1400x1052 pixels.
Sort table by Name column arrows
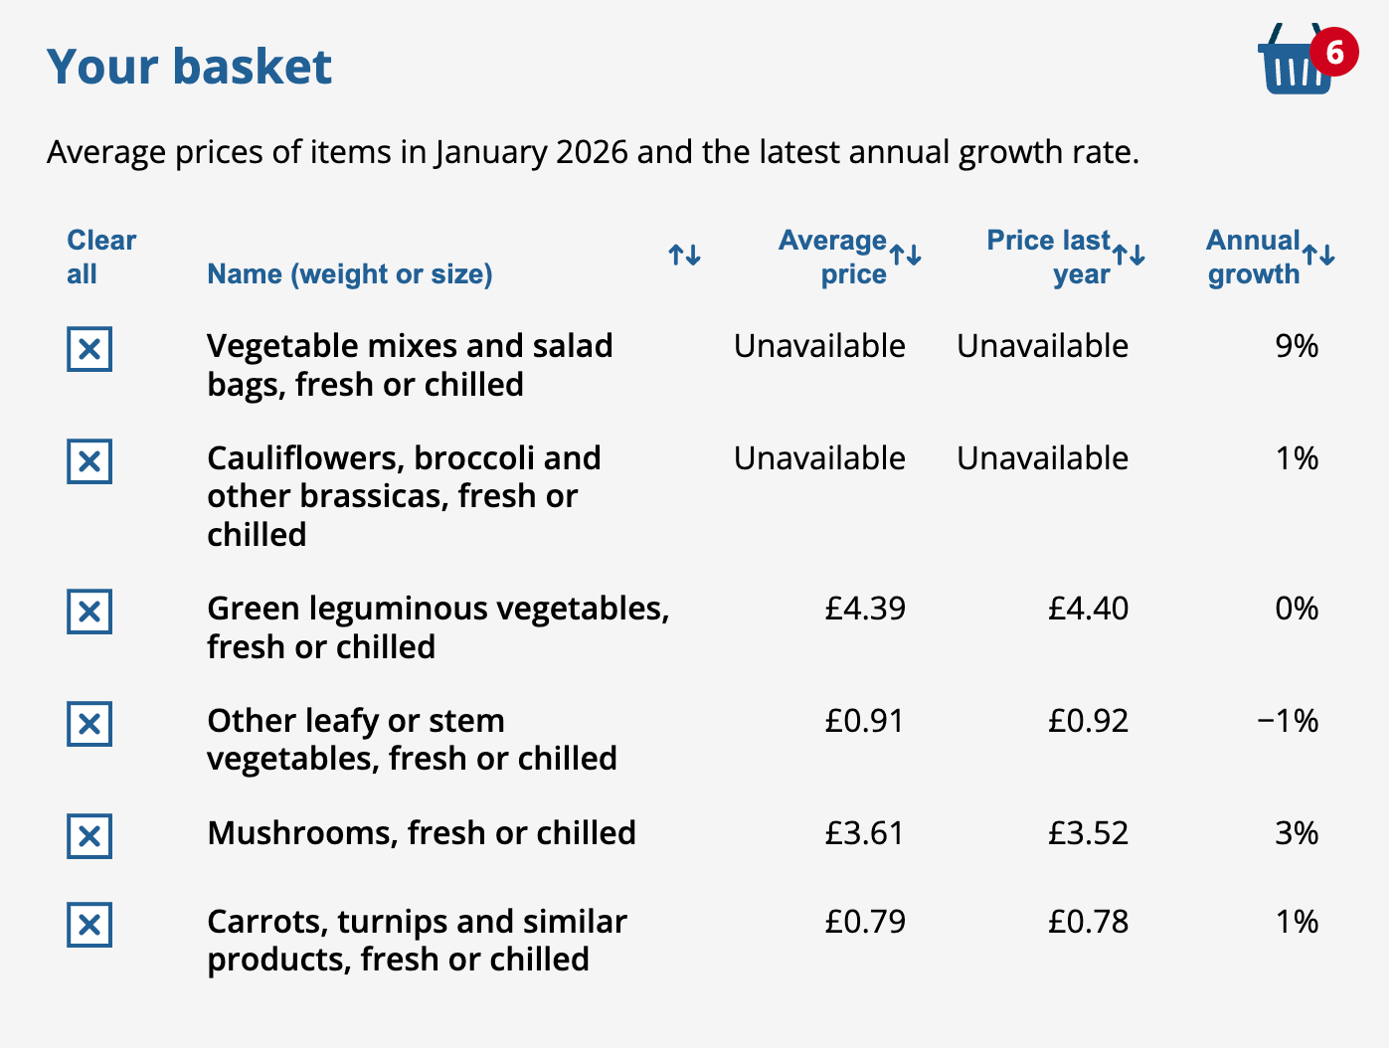pyautogui.click(x=684, y=256)
